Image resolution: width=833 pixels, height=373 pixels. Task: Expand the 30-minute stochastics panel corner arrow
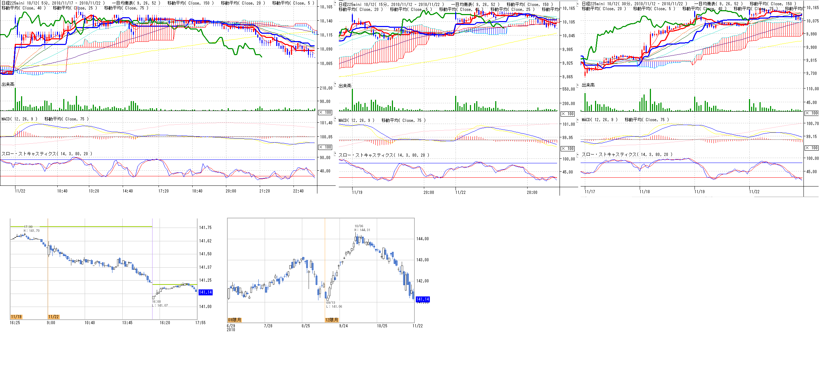[x=578, y=153]
